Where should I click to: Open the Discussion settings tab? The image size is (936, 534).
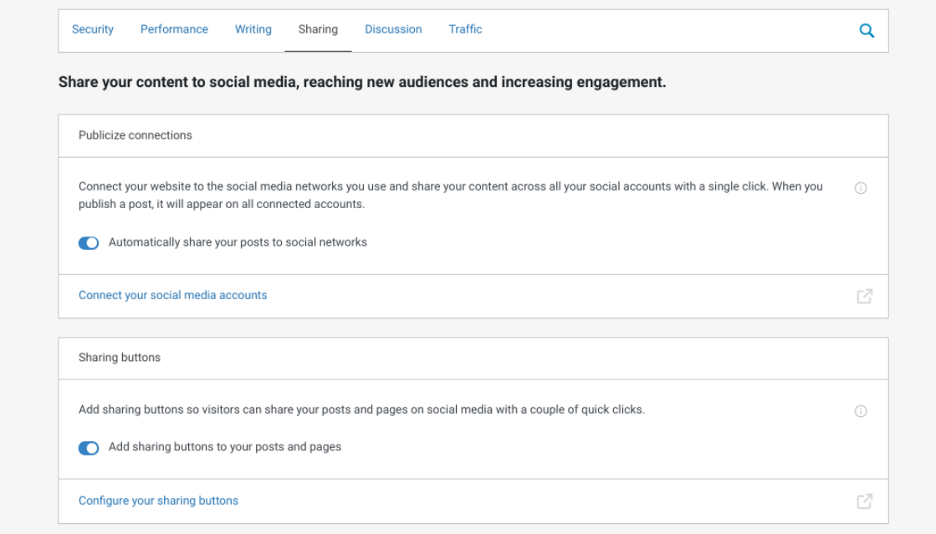(393, 29)
